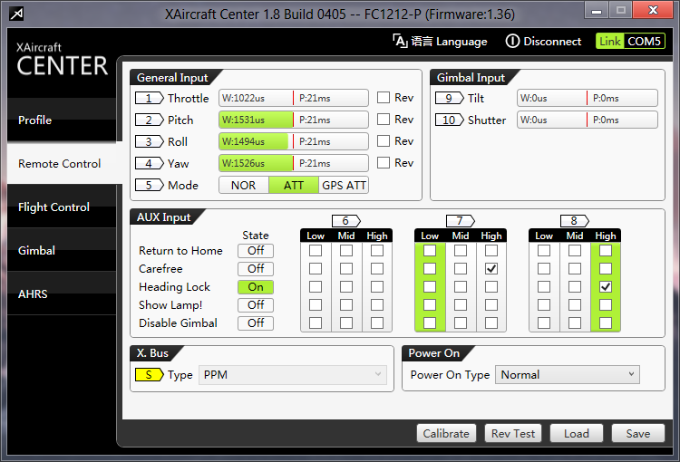Click channel 5 Mode tag

pyautogui.click(x=150, y=185)
